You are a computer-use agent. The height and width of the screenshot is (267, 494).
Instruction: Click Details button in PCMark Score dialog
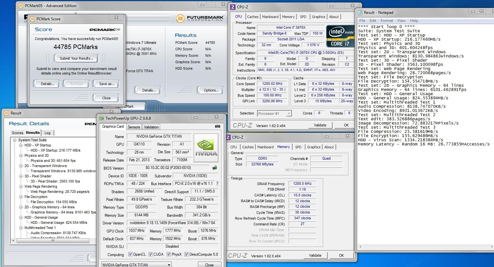click(x=47, y=84)
